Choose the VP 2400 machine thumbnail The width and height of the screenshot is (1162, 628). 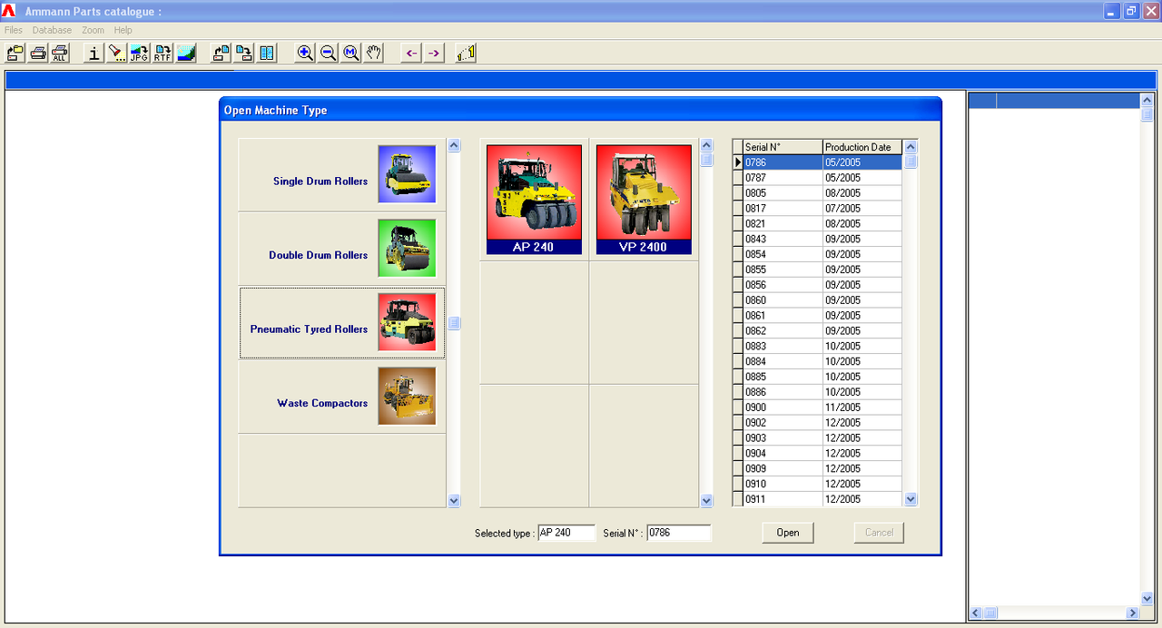click(644, 200)
